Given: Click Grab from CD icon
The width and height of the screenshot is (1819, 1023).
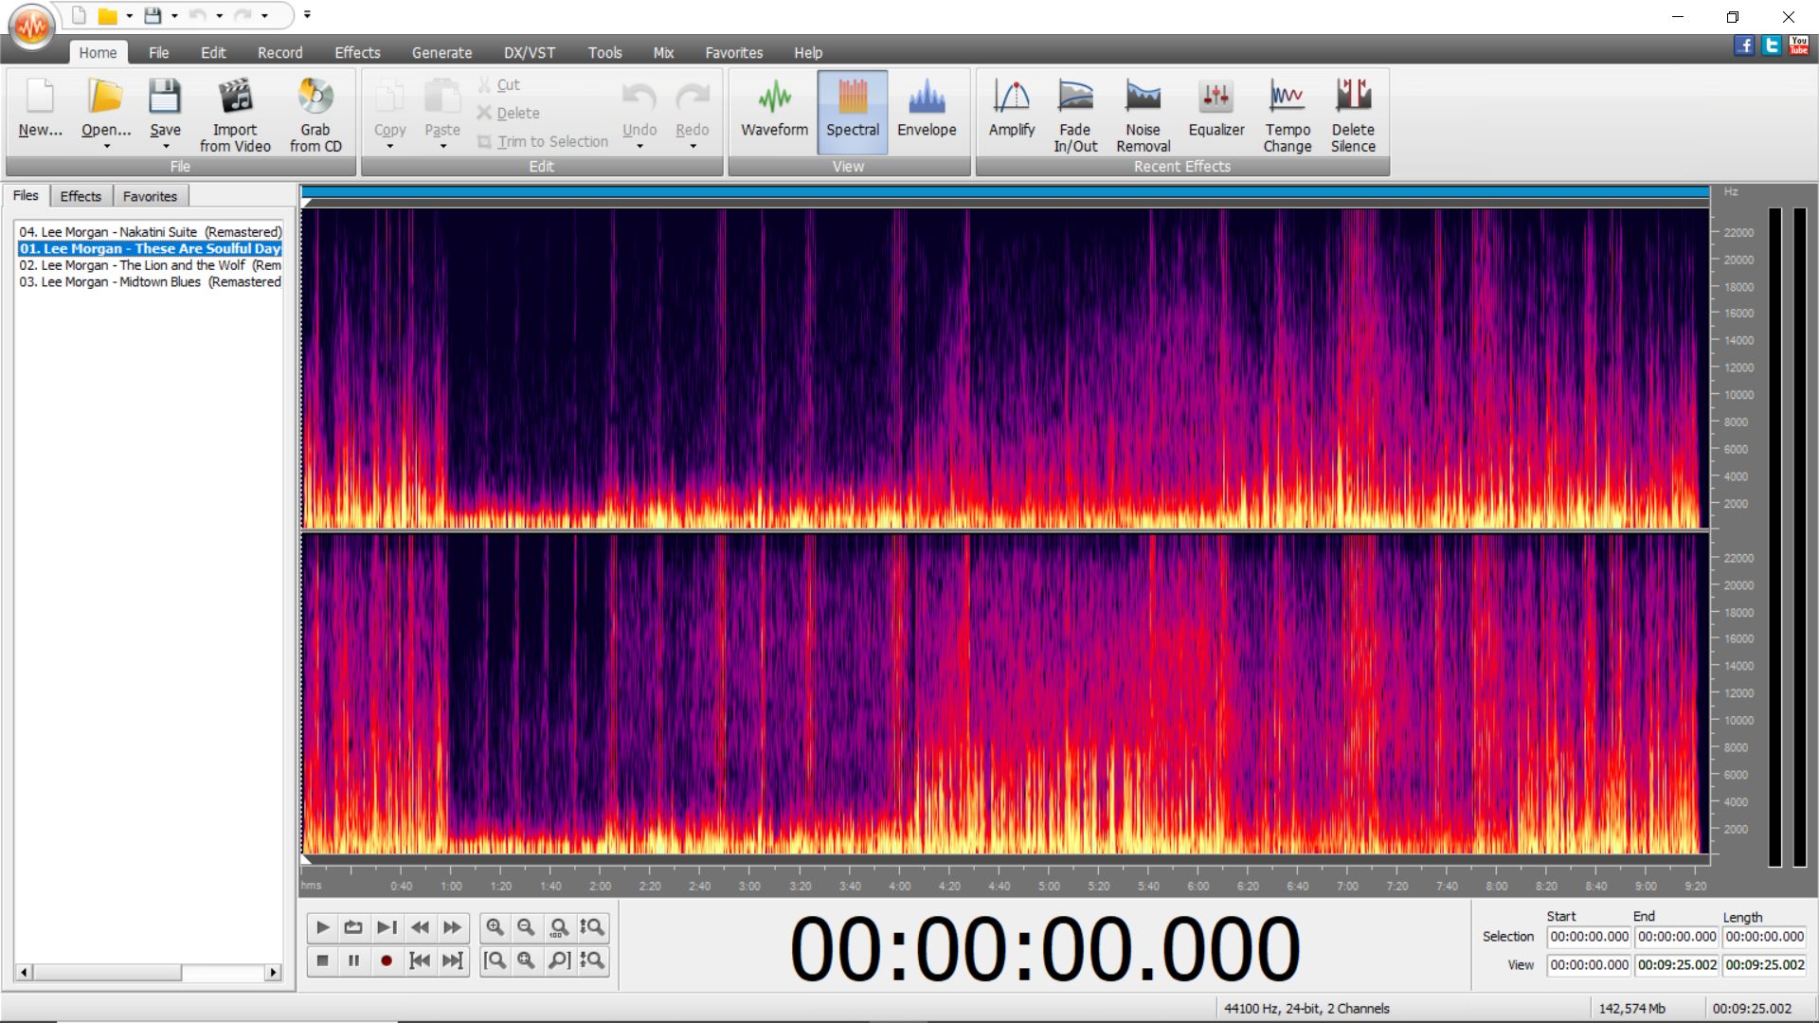Looking at the screenshot, I should click(x=315, y=97).
